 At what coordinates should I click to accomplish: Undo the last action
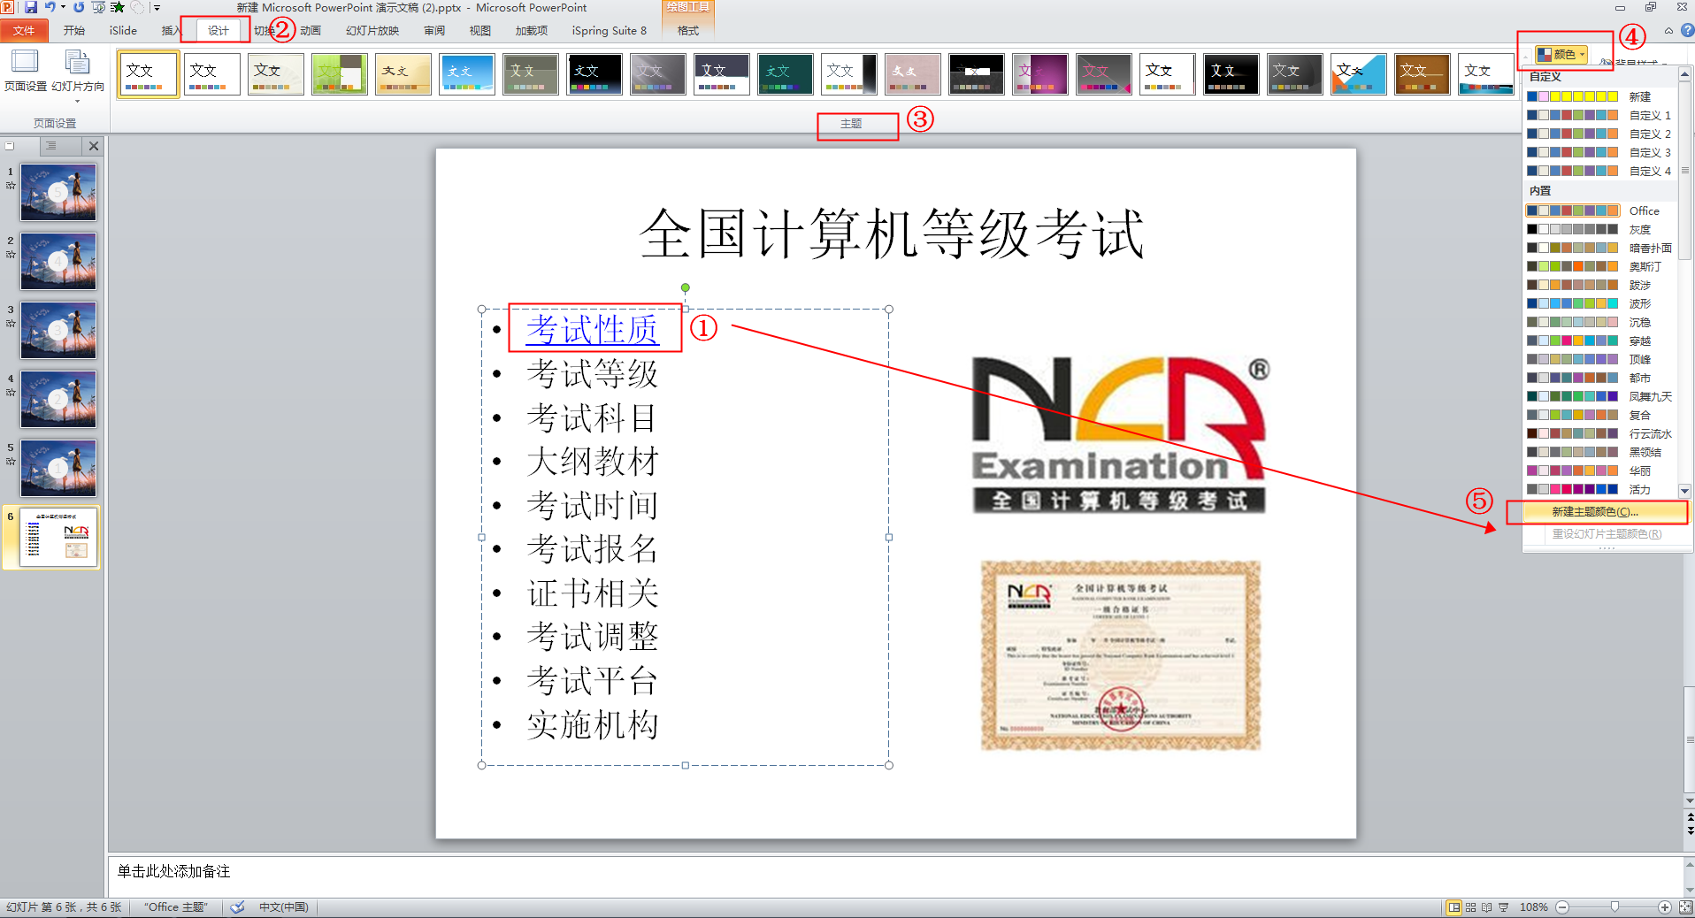click(x=50, y=7)
